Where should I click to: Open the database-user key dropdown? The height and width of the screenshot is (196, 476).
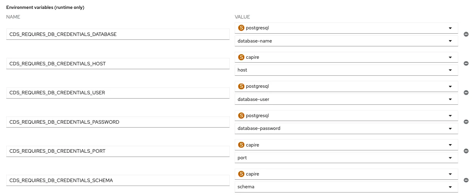(x=346, y=99)
